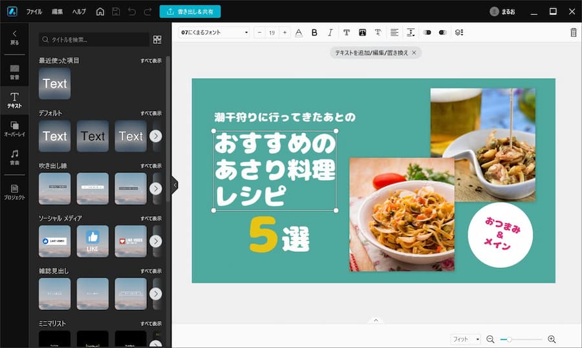
Task: Open the オーバーレイ sidebar panel
Action: pos(14,129)
